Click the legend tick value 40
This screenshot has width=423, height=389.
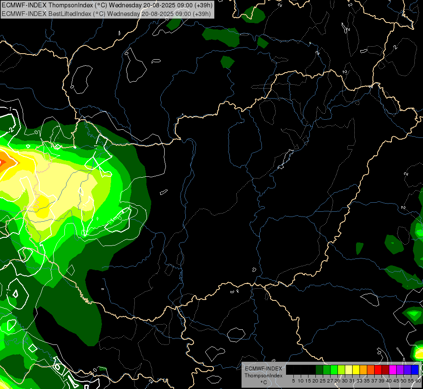tap(389, 381)
